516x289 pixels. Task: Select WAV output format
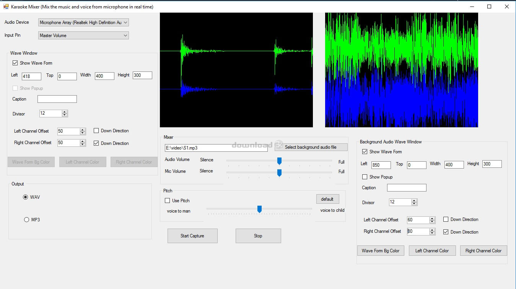tap(26, 197)
